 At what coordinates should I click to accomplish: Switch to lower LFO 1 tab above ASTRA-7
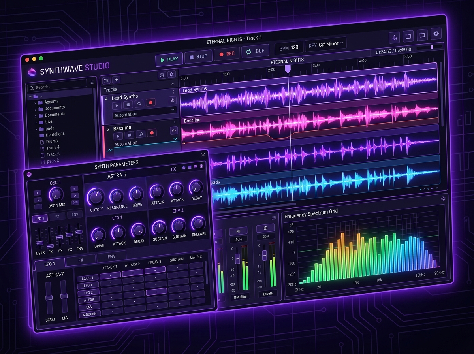point(50,264)
